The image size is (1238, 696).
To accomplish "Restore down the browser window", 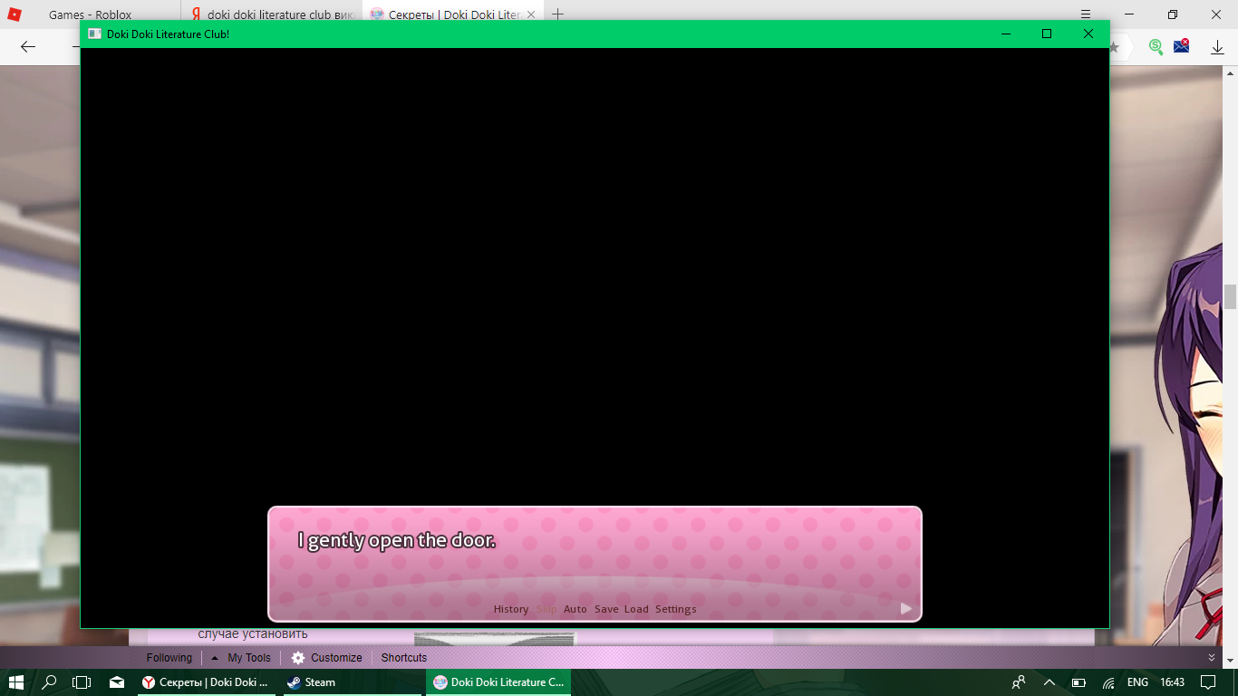I will click(x=1173, y=14).
